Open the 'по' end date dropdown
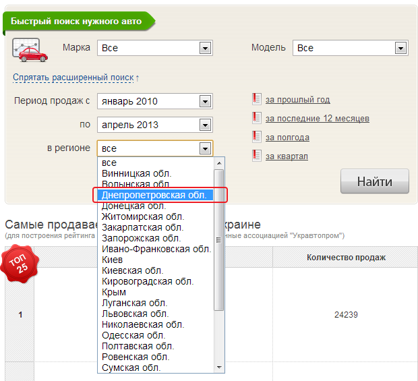The height and width of the screenshot is (381, 418). 155,125
